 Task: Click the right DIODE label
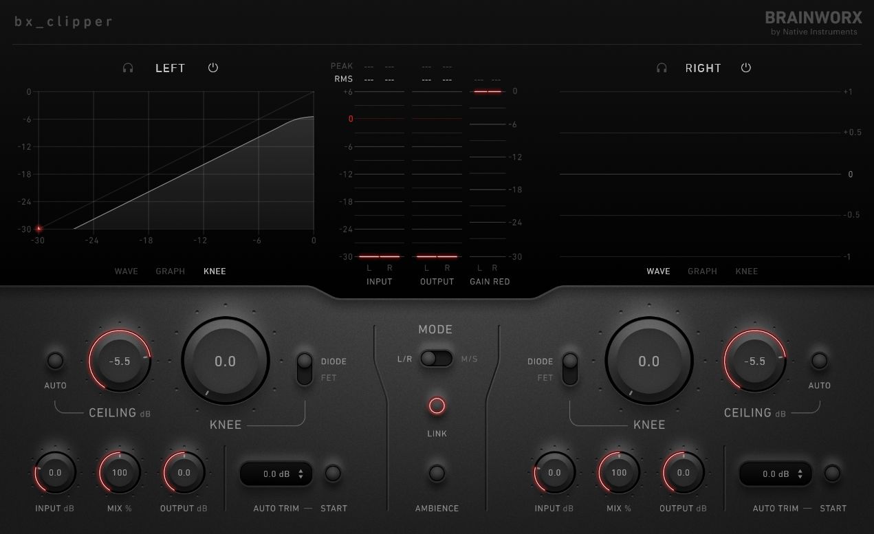[x=540, y=361]
